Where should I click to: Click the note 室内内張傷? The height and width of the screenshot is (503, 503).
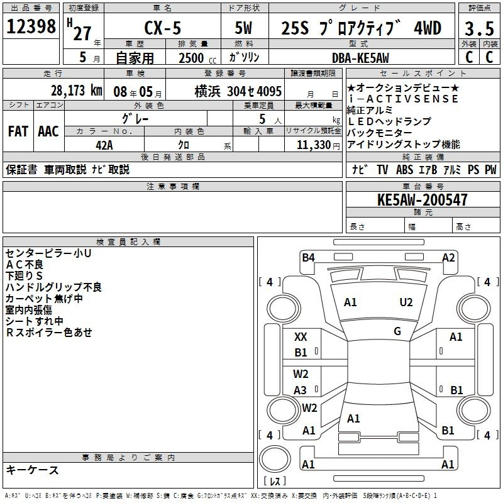click(x=29, y=309)
